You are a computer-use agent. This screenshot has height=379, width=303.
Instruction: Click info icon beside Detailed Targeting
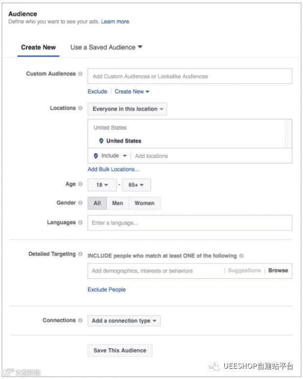pos(80,254)
